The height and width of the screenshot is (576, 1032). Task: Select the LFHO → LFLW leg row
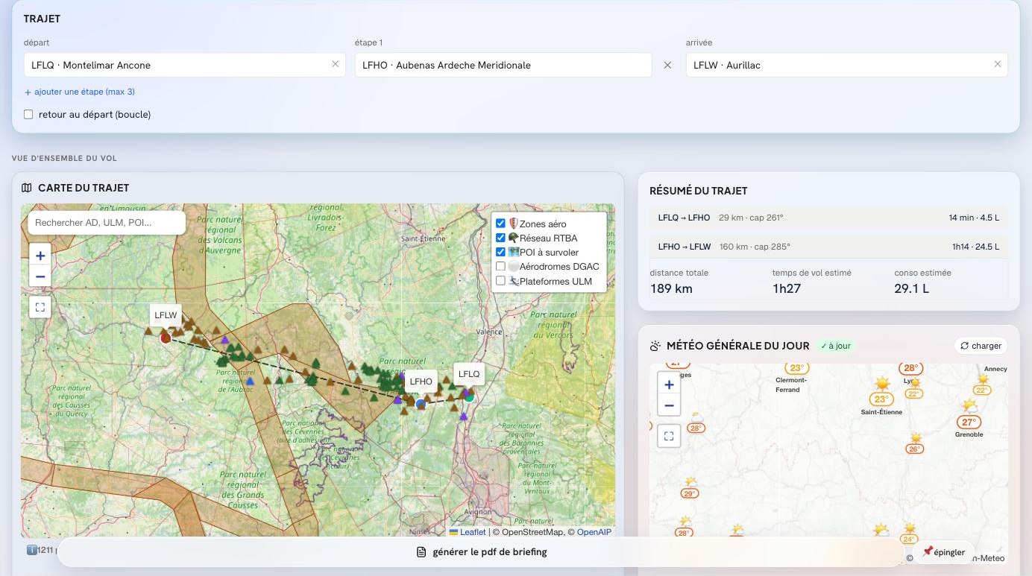828,247
